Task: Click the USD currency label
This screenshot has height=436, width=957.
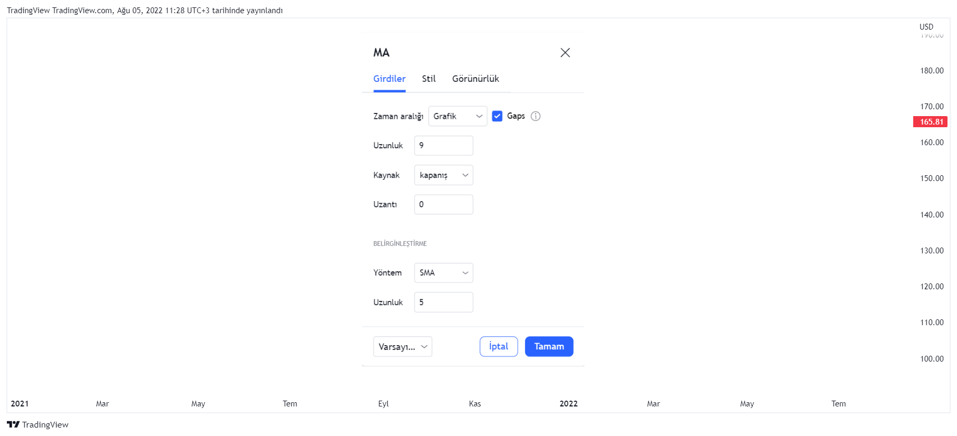Action: pos(926,27)
